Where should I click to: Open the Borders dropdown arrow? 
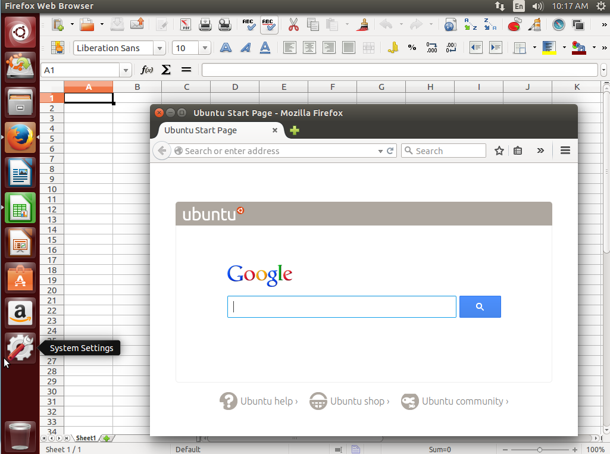tap(534, 48)
